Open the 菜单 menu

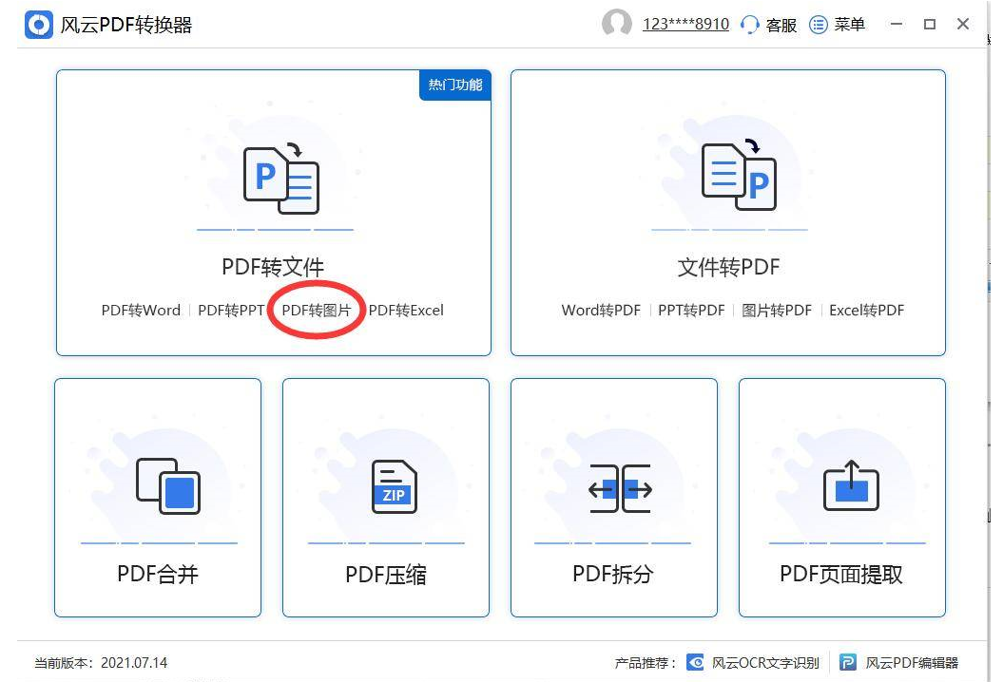[x=838, y=25]
